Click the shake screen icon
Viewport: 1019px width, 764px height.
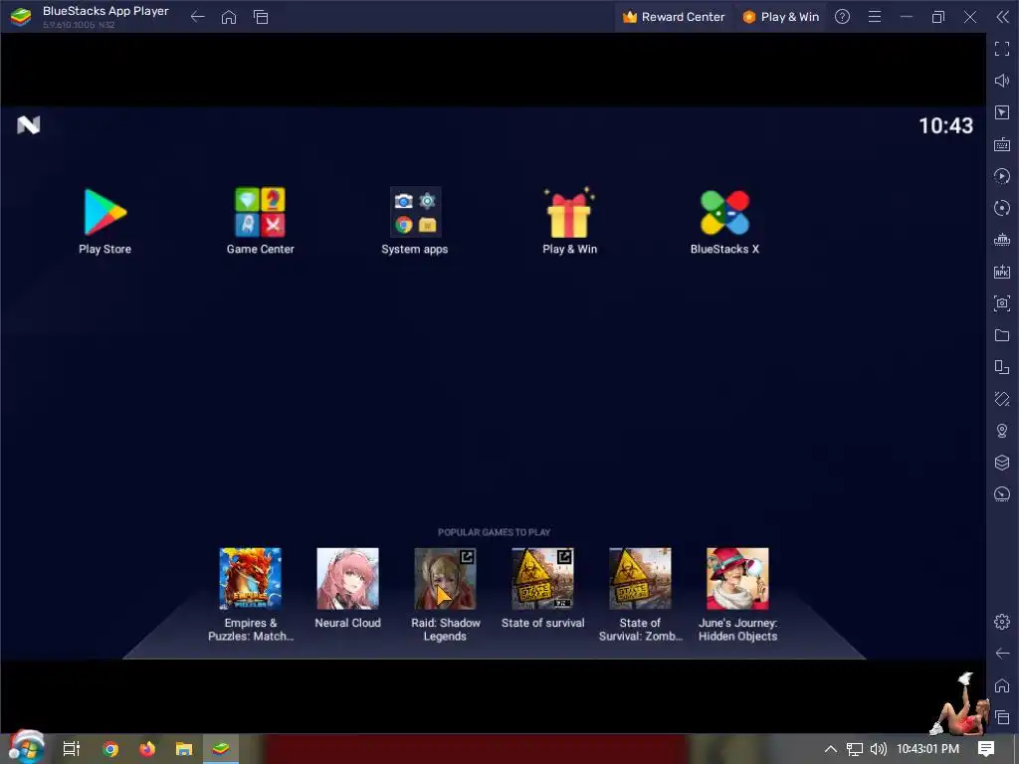(1002, 399)
